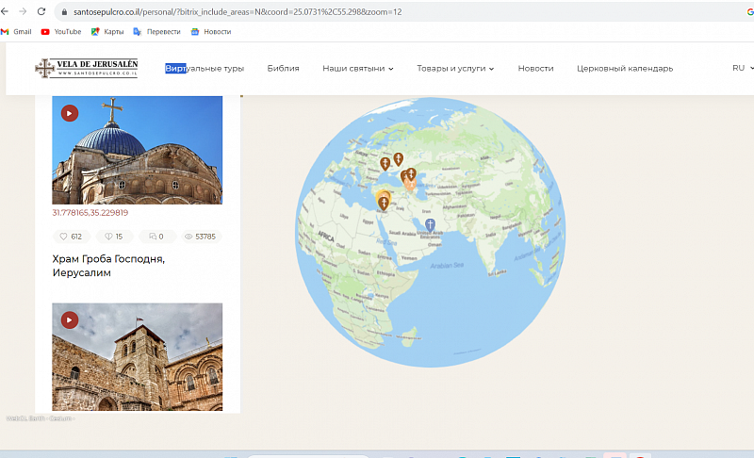The image size is (754, 458).
Task: Play the second church courtyard video
Action: coord(70,320)
